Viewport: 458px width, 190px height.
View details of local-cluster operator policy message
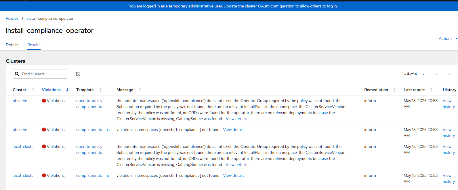click(x=236, y=164)
